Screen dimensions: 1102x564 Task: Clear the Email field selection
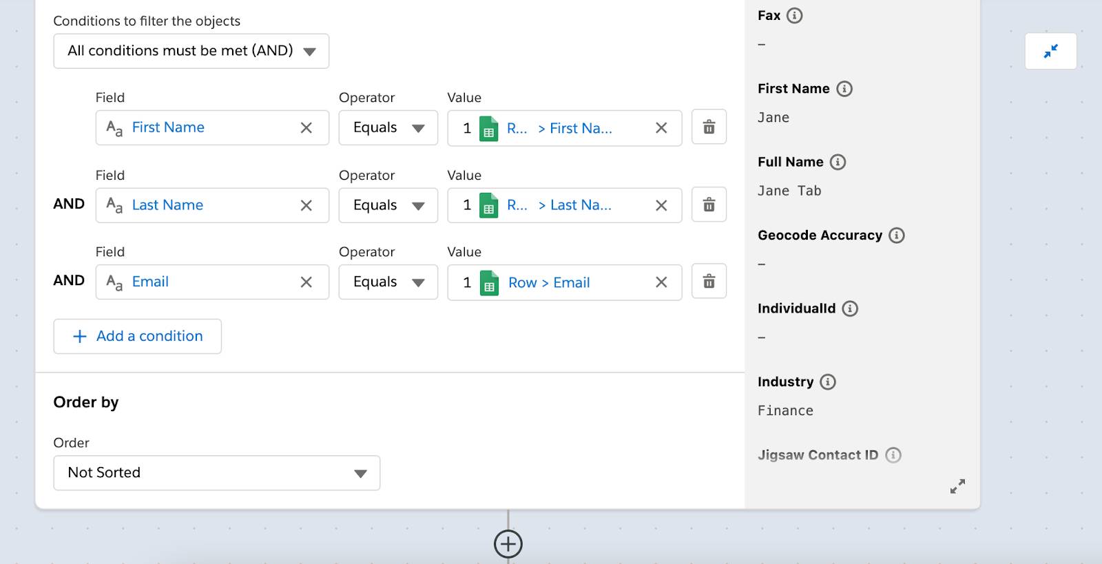(x=306, y=282)
